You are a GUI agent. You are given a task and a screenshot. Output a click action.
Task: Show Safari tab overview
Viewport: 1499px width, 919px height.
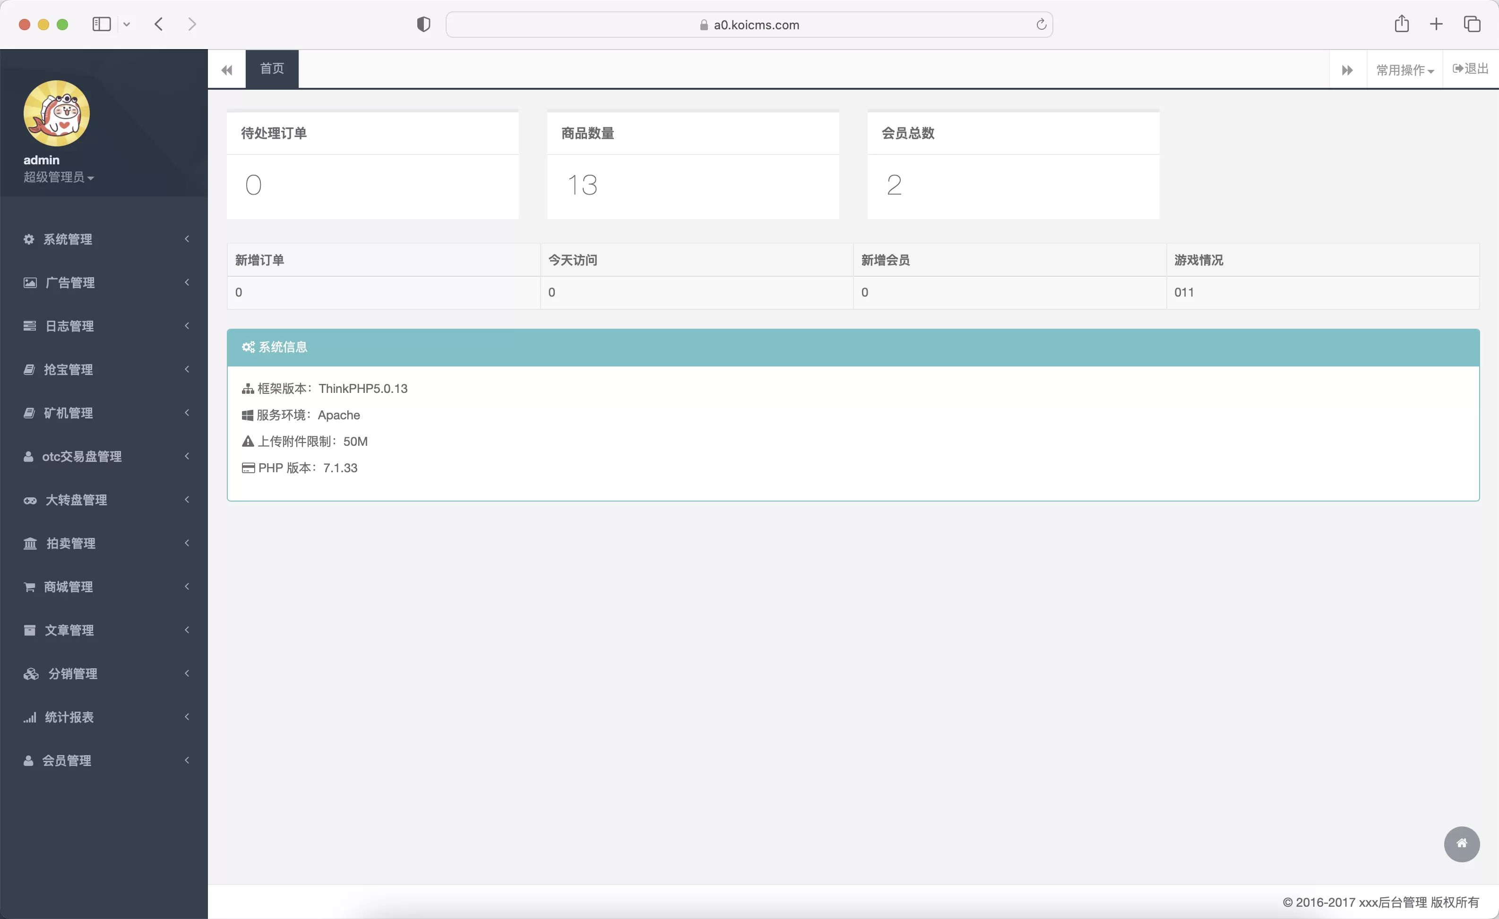pos(1472,24)
